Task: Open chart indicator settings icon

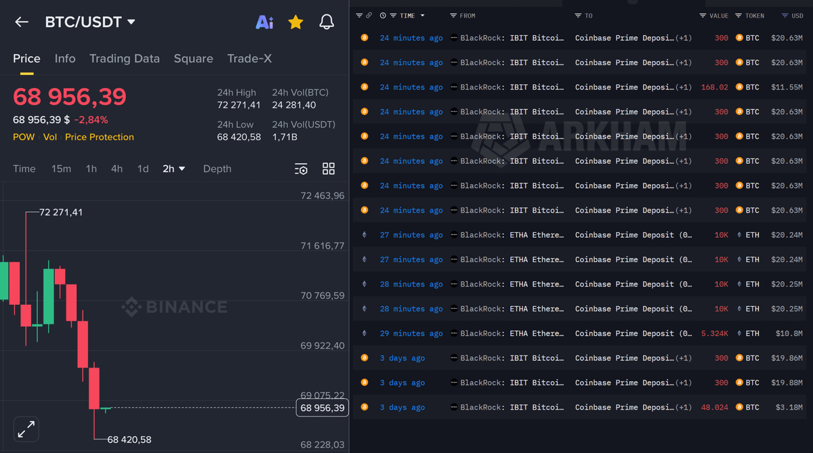Action: [301, 169]
